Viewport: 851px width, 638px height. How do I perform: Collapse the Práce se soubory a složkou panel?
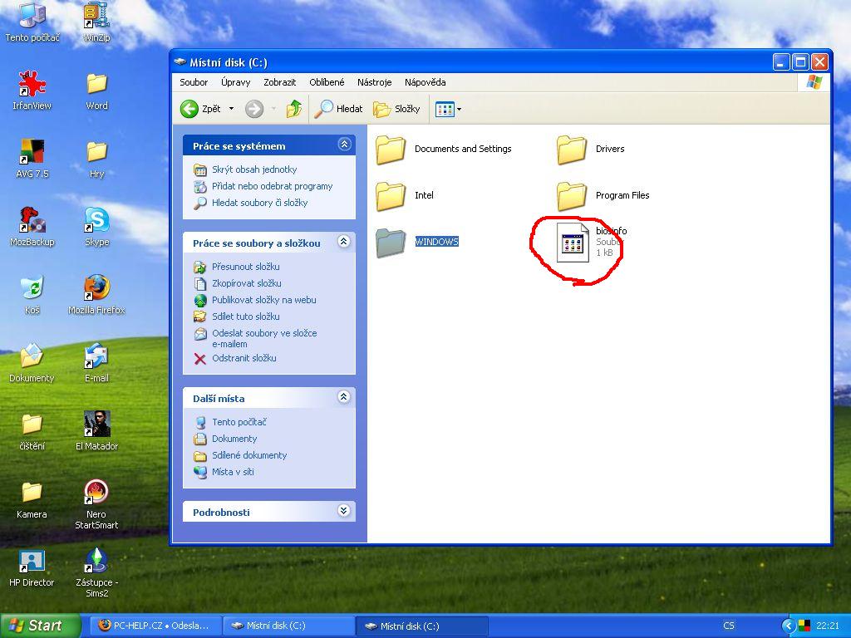pos(344,243)
